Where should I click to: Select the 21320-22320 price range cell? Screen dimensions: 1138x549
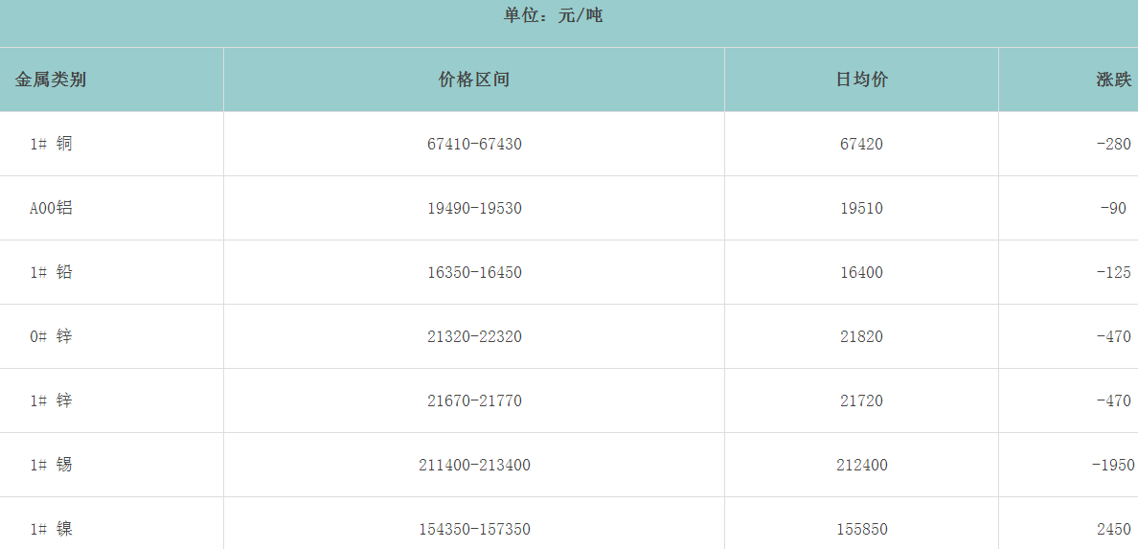(x=474, y=336)
